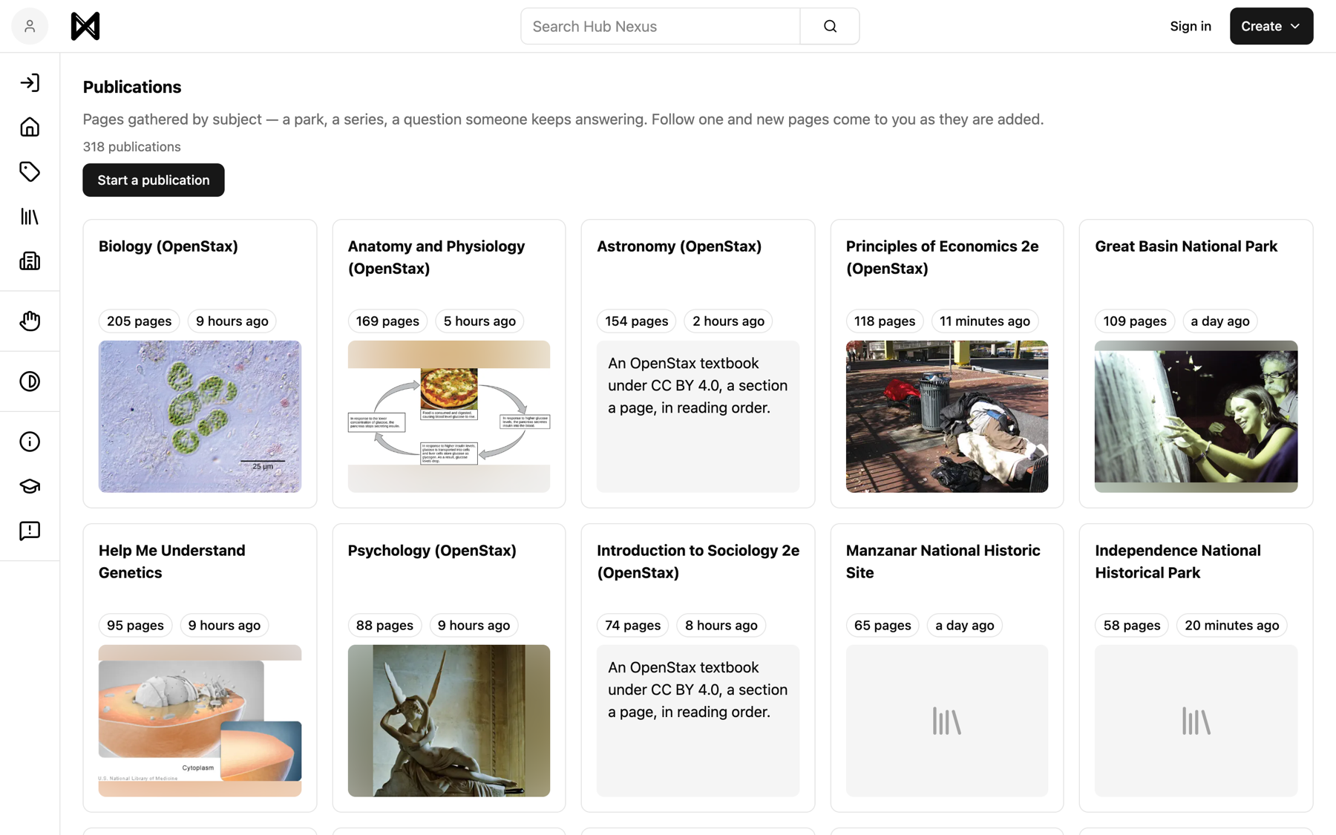Viewport: 1336px width, 835px height.
Task: Click the info circle icon in sidebar
Action: pyautogui.click(x=30, y=442)
